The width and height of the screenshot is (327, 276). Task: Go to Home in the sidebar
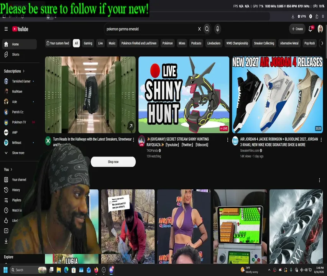tap(20, 44)
